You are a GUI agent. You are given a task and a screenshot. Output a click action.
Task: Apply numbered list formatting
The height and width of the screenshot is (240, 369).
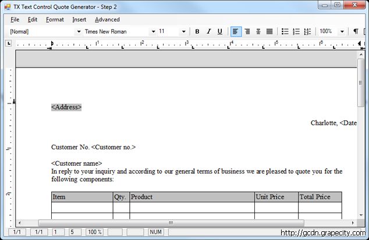point(296,31)
